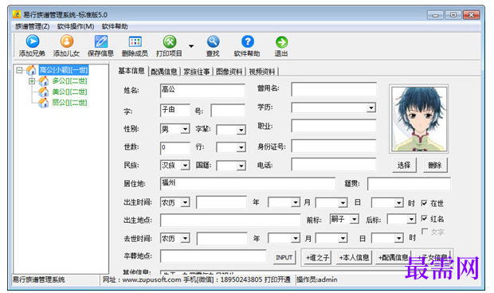Open the 性别 dropdown
Image resolution: width=494 pixels, height=293 pixels.
[x=185, y=129]
